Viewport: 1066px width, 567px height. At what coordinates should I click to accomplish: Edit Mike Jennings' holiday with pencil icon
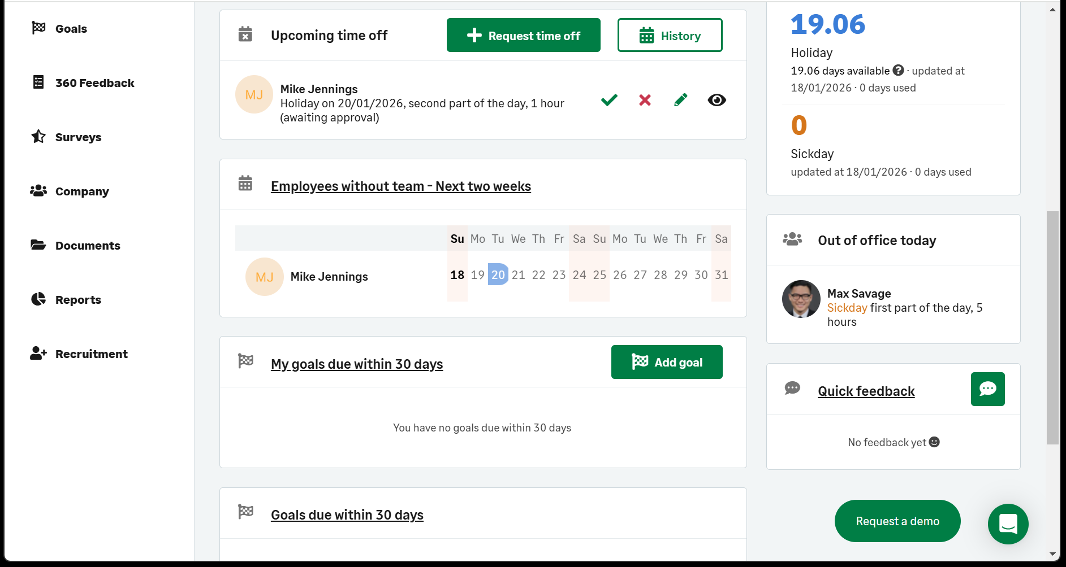681,100
